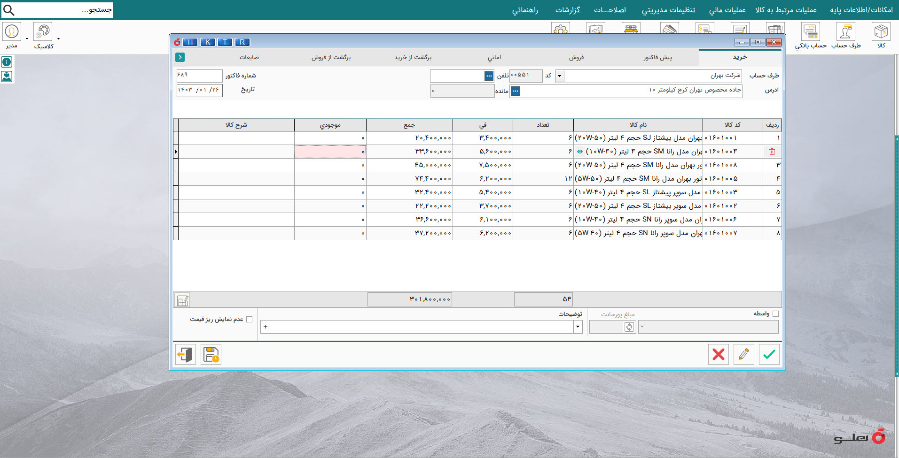Click the exit door icon
This screenshot has width=899, height=458.
(x=185, y=354)
